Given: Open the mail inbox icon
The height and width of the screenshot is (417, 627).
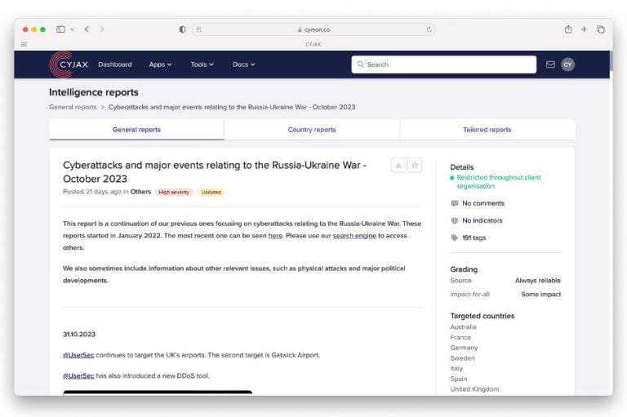Looking at the screenshot, I should 550,64.
